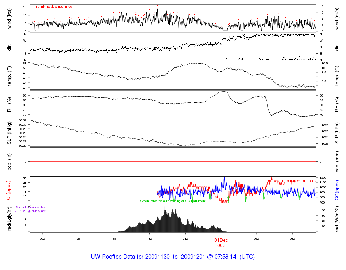Screen dimensions: 346x270
Task: Click the '06z' time axis tick
Action: click(292, 239)
